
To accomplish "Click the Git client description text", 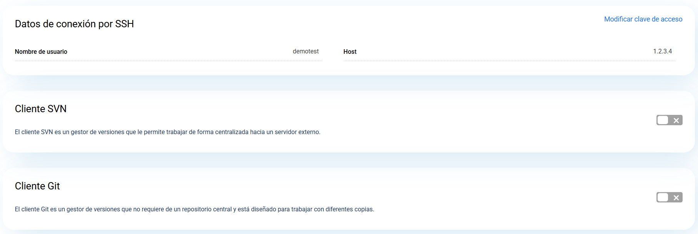I will (x=194, y=209).
